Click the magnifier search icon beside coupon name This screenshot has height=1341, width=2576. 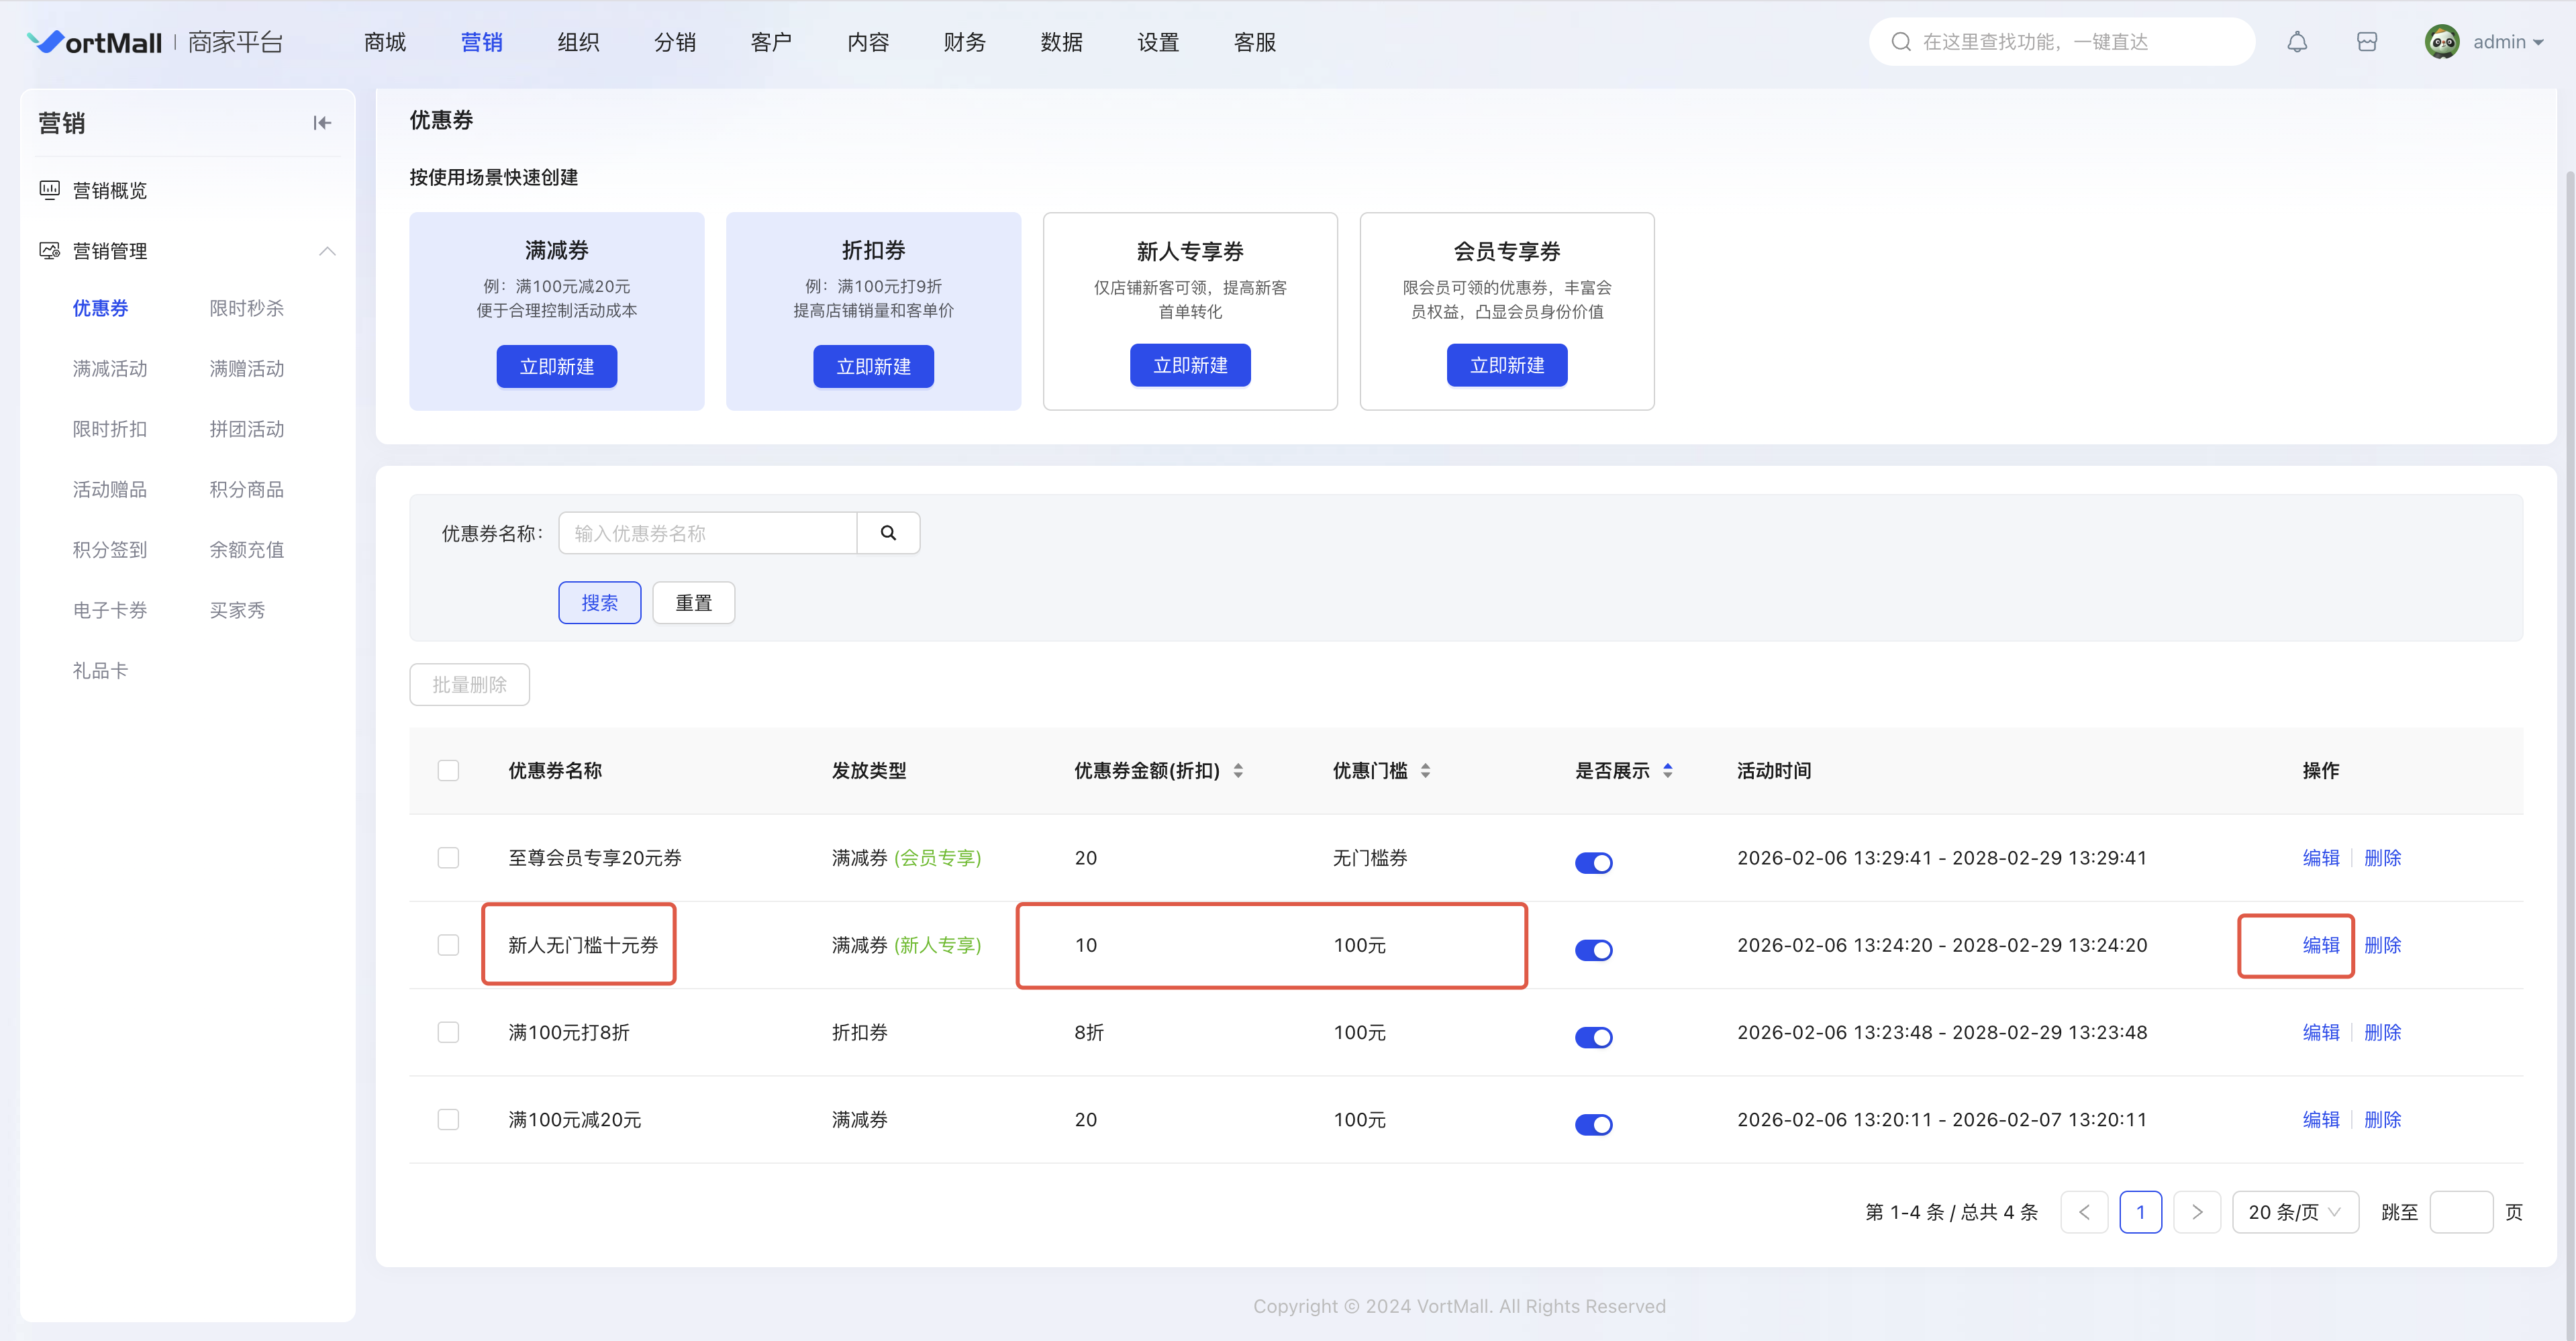[888, 533]
